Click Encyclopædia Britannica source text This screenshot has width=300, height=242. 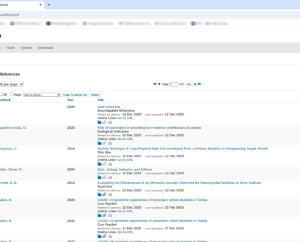pyautogui.click(x=116, y=111)
